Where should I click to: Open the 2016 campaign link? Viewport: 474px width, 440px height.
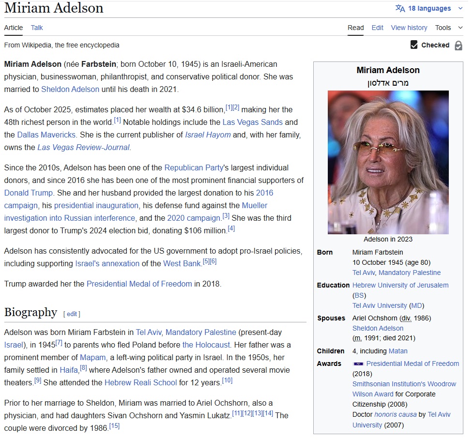tap(139, 199)
